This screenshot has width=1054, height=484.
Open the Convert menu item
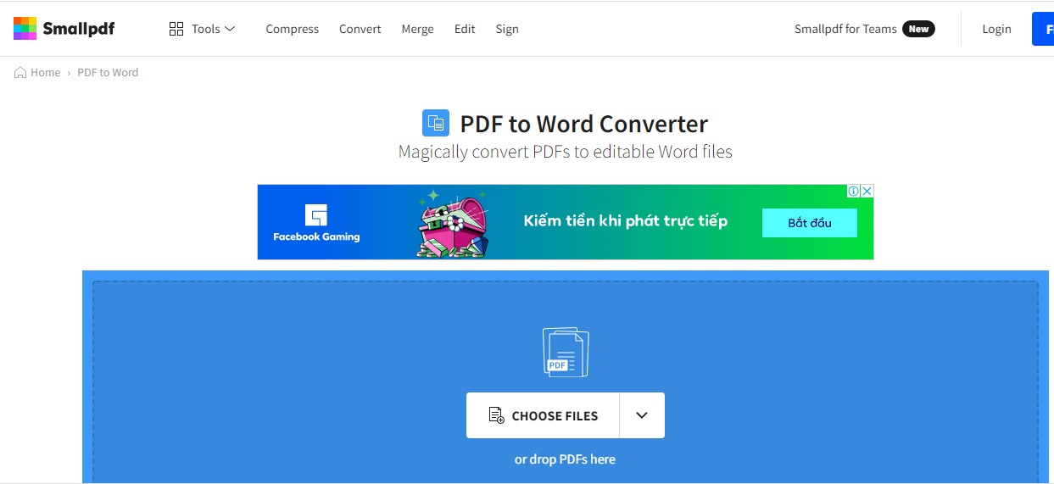[360, 29]
